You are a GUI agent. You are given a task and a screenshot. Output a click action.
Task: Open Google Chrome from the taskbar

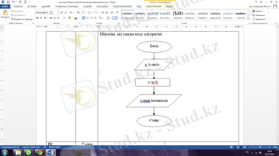(x=40, y=153)
